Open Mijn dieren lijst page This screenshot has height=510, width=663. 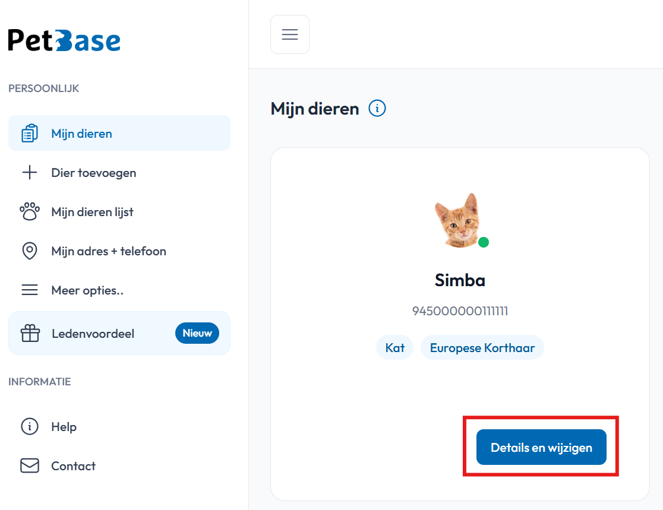[x=119, y=212]
